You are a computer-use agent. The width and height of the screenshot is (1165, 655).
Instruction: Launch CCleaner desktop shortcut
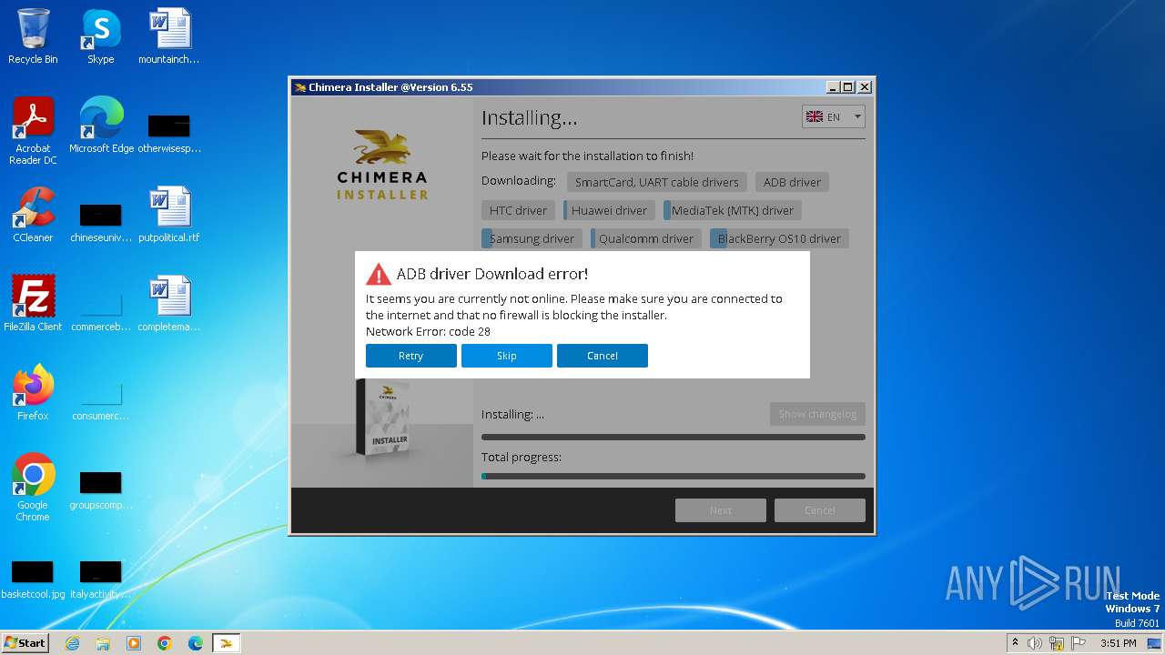pos(33,216)
